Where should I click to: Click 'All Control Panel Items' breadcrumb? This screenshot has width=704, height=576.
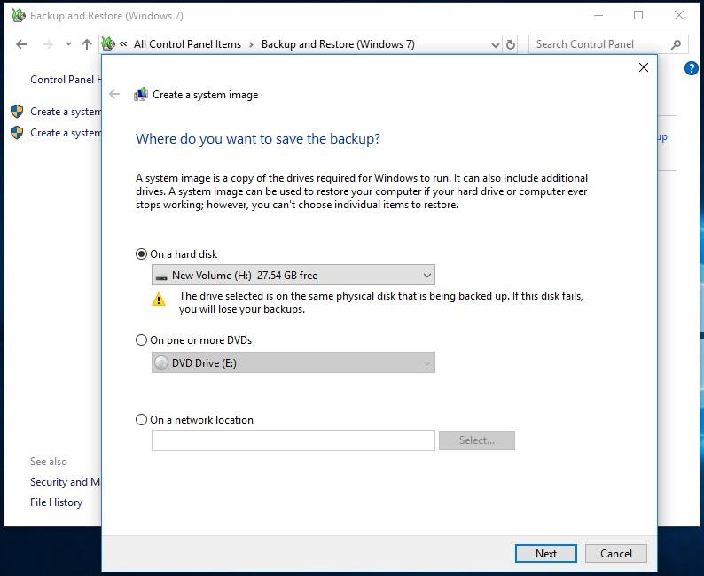pos(187,44)
